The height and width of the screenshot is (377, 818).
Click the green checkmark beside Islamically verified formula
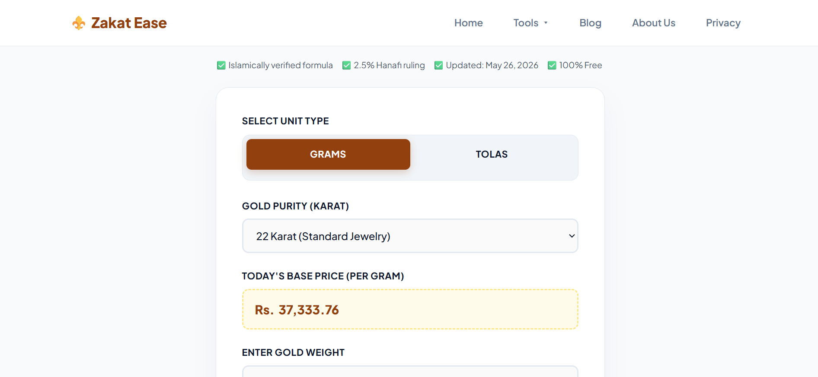tap(221, 65)
